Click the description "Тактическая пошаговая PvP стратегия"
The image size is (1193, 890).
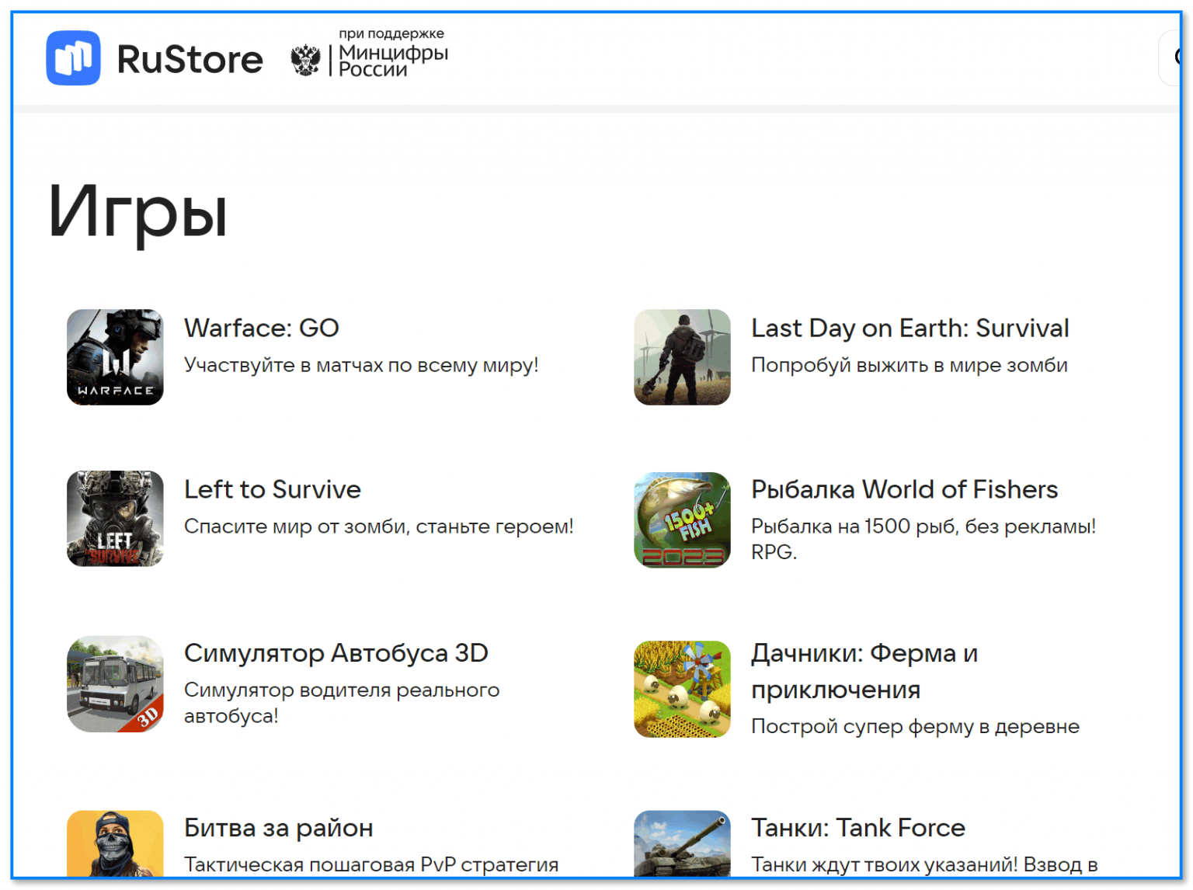pos(371,864)
